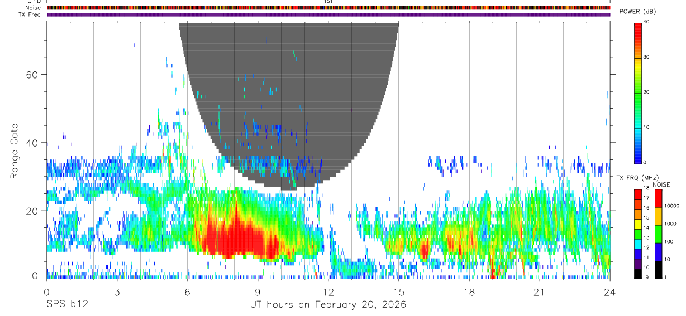686x316 pixels.
Task: Click the 3 tick on UT hours axis
Action: (x=117, y=291)
